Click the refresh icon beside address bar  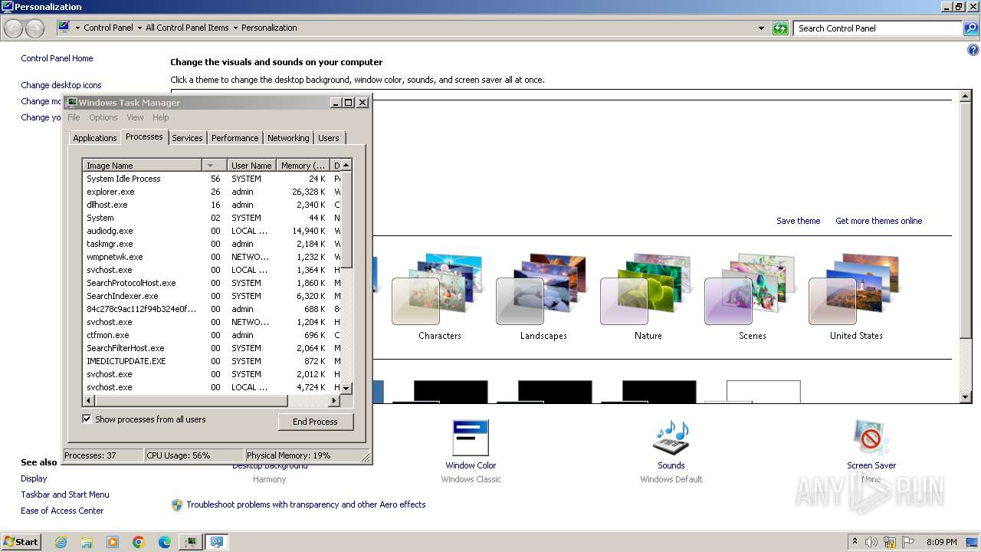(x=780, y=28)
